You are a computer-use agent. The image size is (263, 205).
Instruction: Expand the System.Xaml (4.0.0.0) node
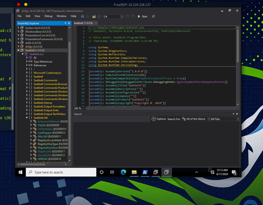[19, 27]
